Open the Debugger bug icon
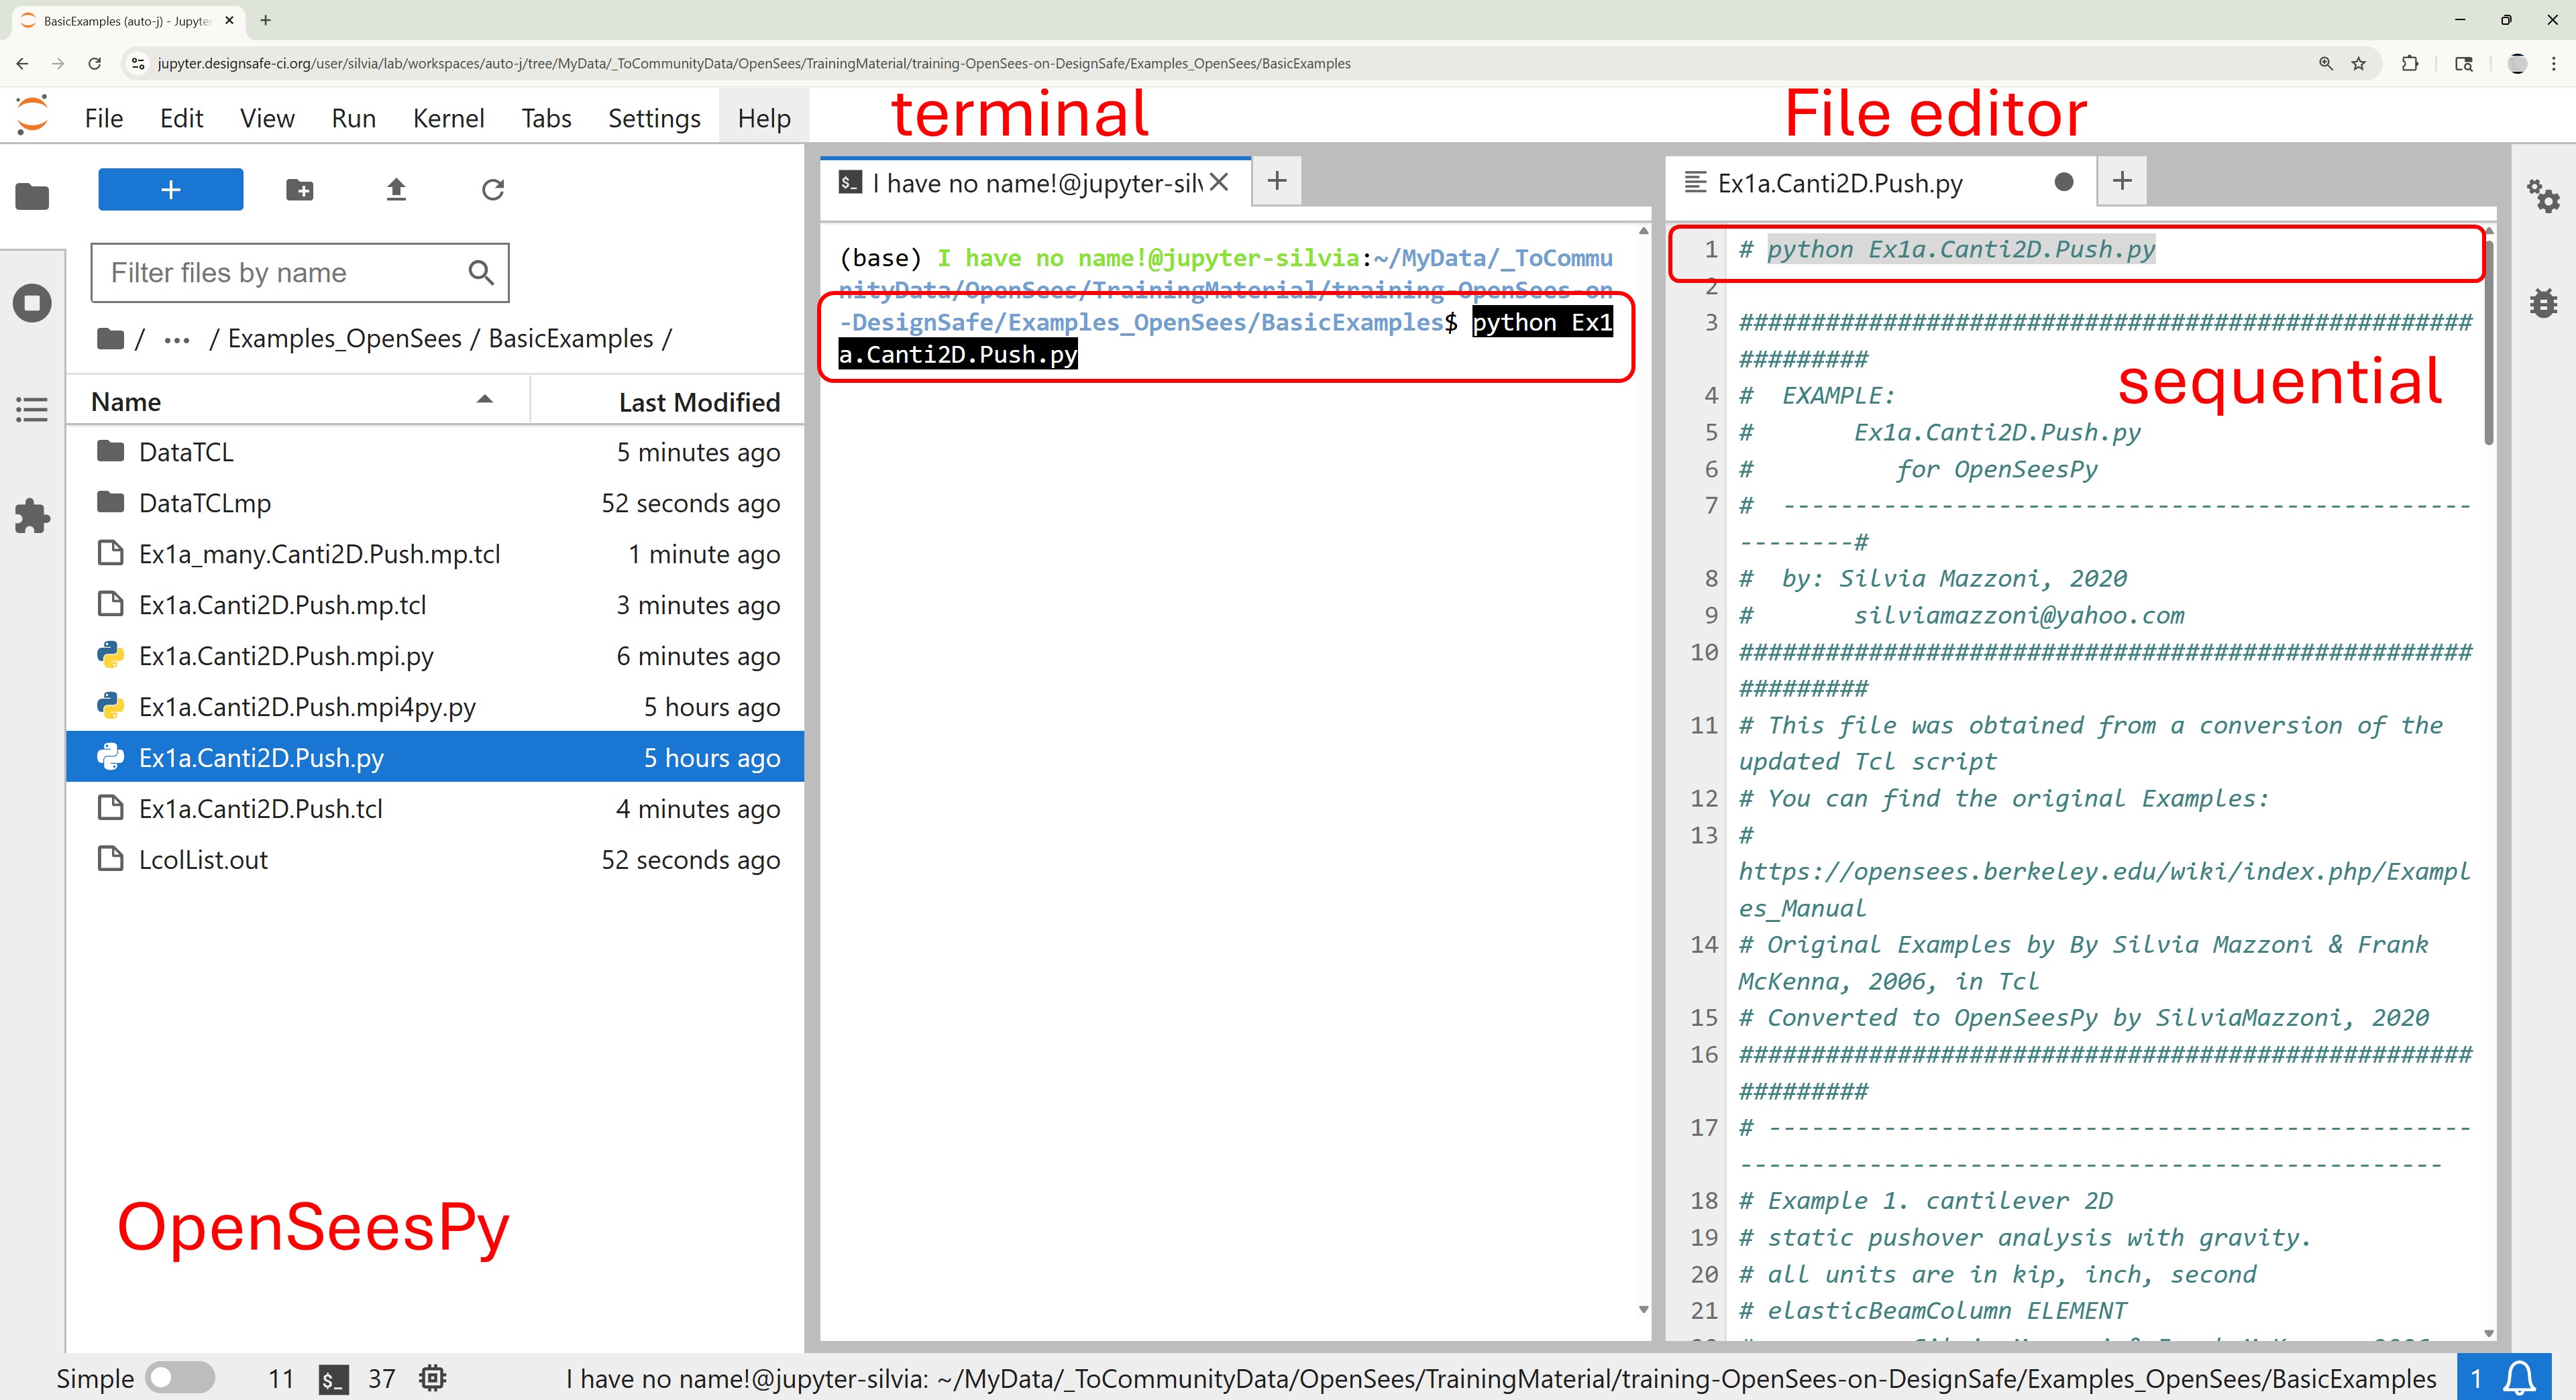The width and height of the screenshot is (2576, 1400). pos(2542,303)
